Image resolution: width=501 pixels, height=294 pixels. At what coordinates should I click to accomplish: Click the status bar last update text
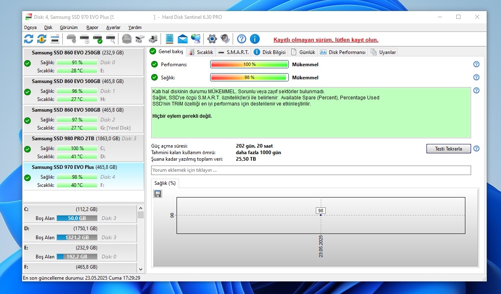tap(82, 278)
